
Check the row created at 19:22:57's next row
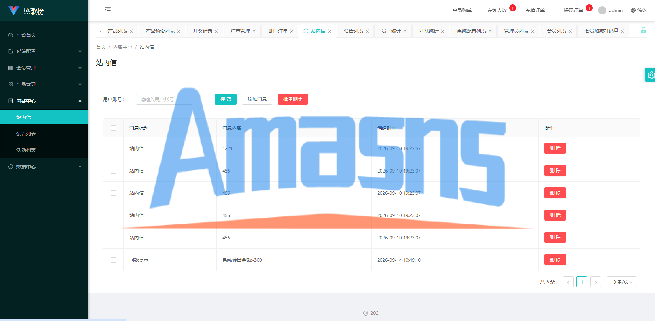(114, 171)
